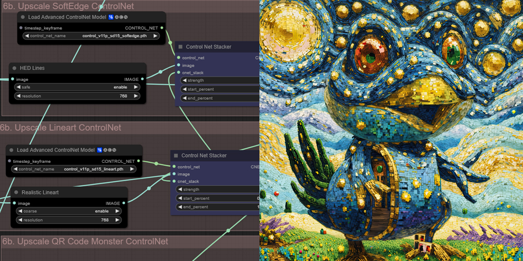The image size is (523, 261).
Task: Click CONTROL_NET output port on softedge loader node
Action: (162, 28)
